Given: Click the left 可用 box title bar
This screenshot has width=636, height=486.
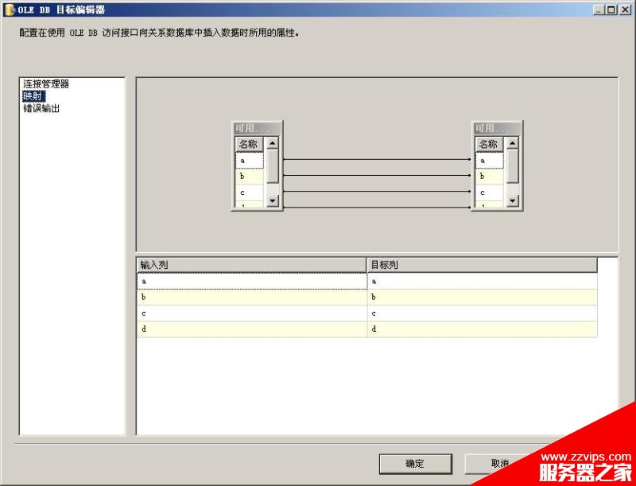Looking at the screenshot, I should [257, 128].
